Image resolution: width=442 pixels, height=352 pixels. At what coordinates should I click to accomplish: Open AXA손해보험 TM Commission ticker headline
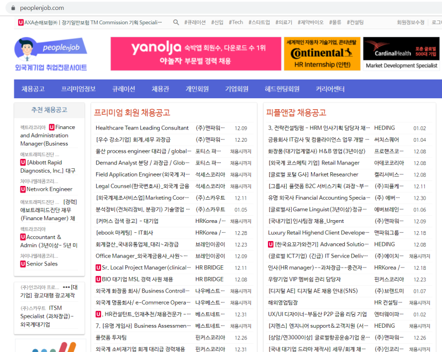pos(93,23)
